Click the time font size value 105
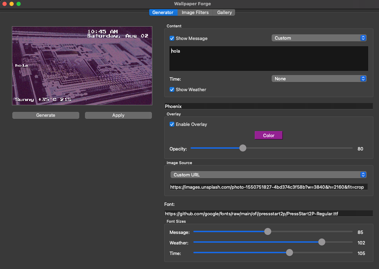Viewport: 379px width, 269px height. tap(361, 253)
